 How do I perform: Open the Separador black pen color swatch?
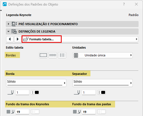(102, 93)
